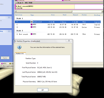Click the left scroll arrow of disk map
Viewport: 104px width, 98px height.
tap(15, 11)
